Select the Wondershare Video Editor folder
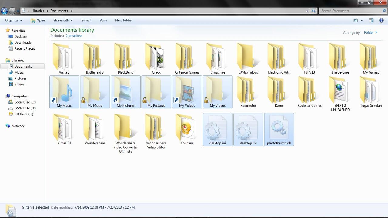 [156, 131]
